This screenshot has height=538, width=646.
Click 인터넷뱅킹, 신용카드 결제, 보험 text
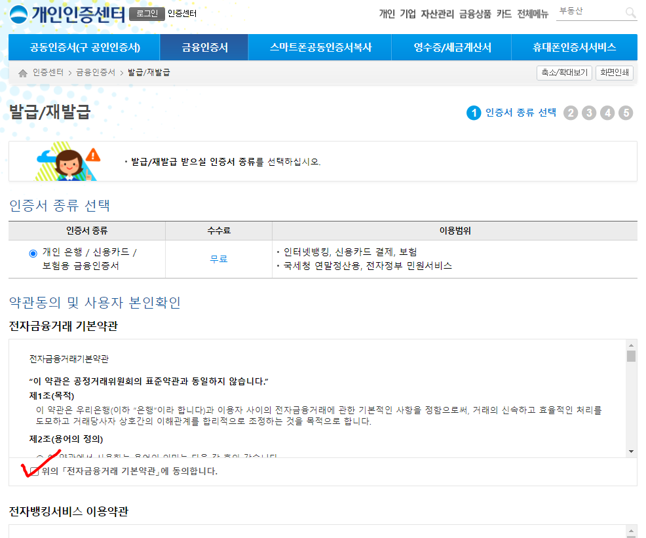coord(351,252)
